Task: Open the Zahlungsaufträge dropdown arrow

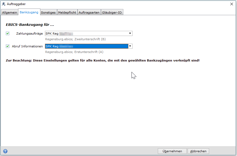Action: point(130,33)
